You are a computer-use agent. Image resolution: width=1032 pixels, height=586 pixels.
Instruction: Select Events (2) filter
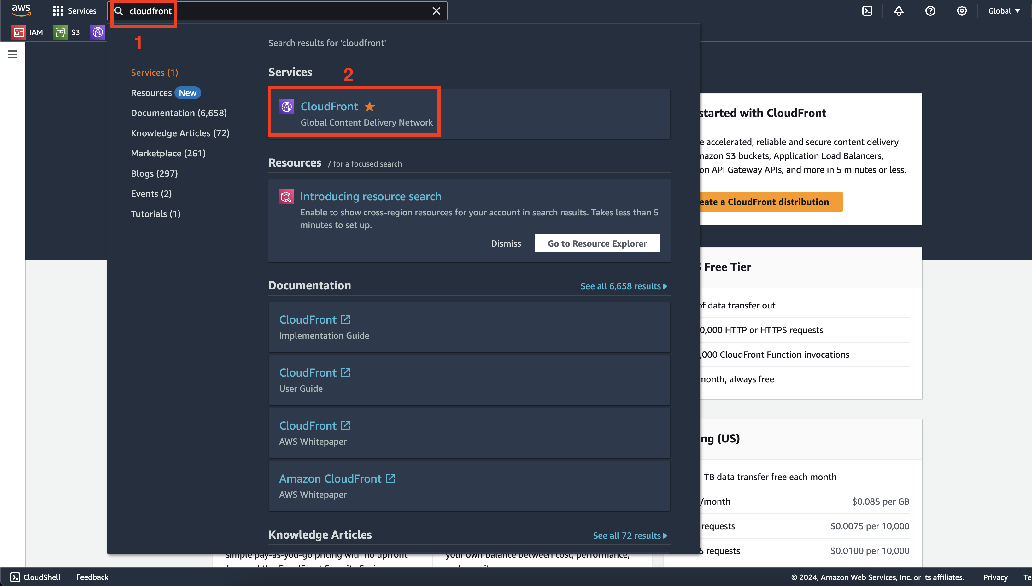[151, 194]
